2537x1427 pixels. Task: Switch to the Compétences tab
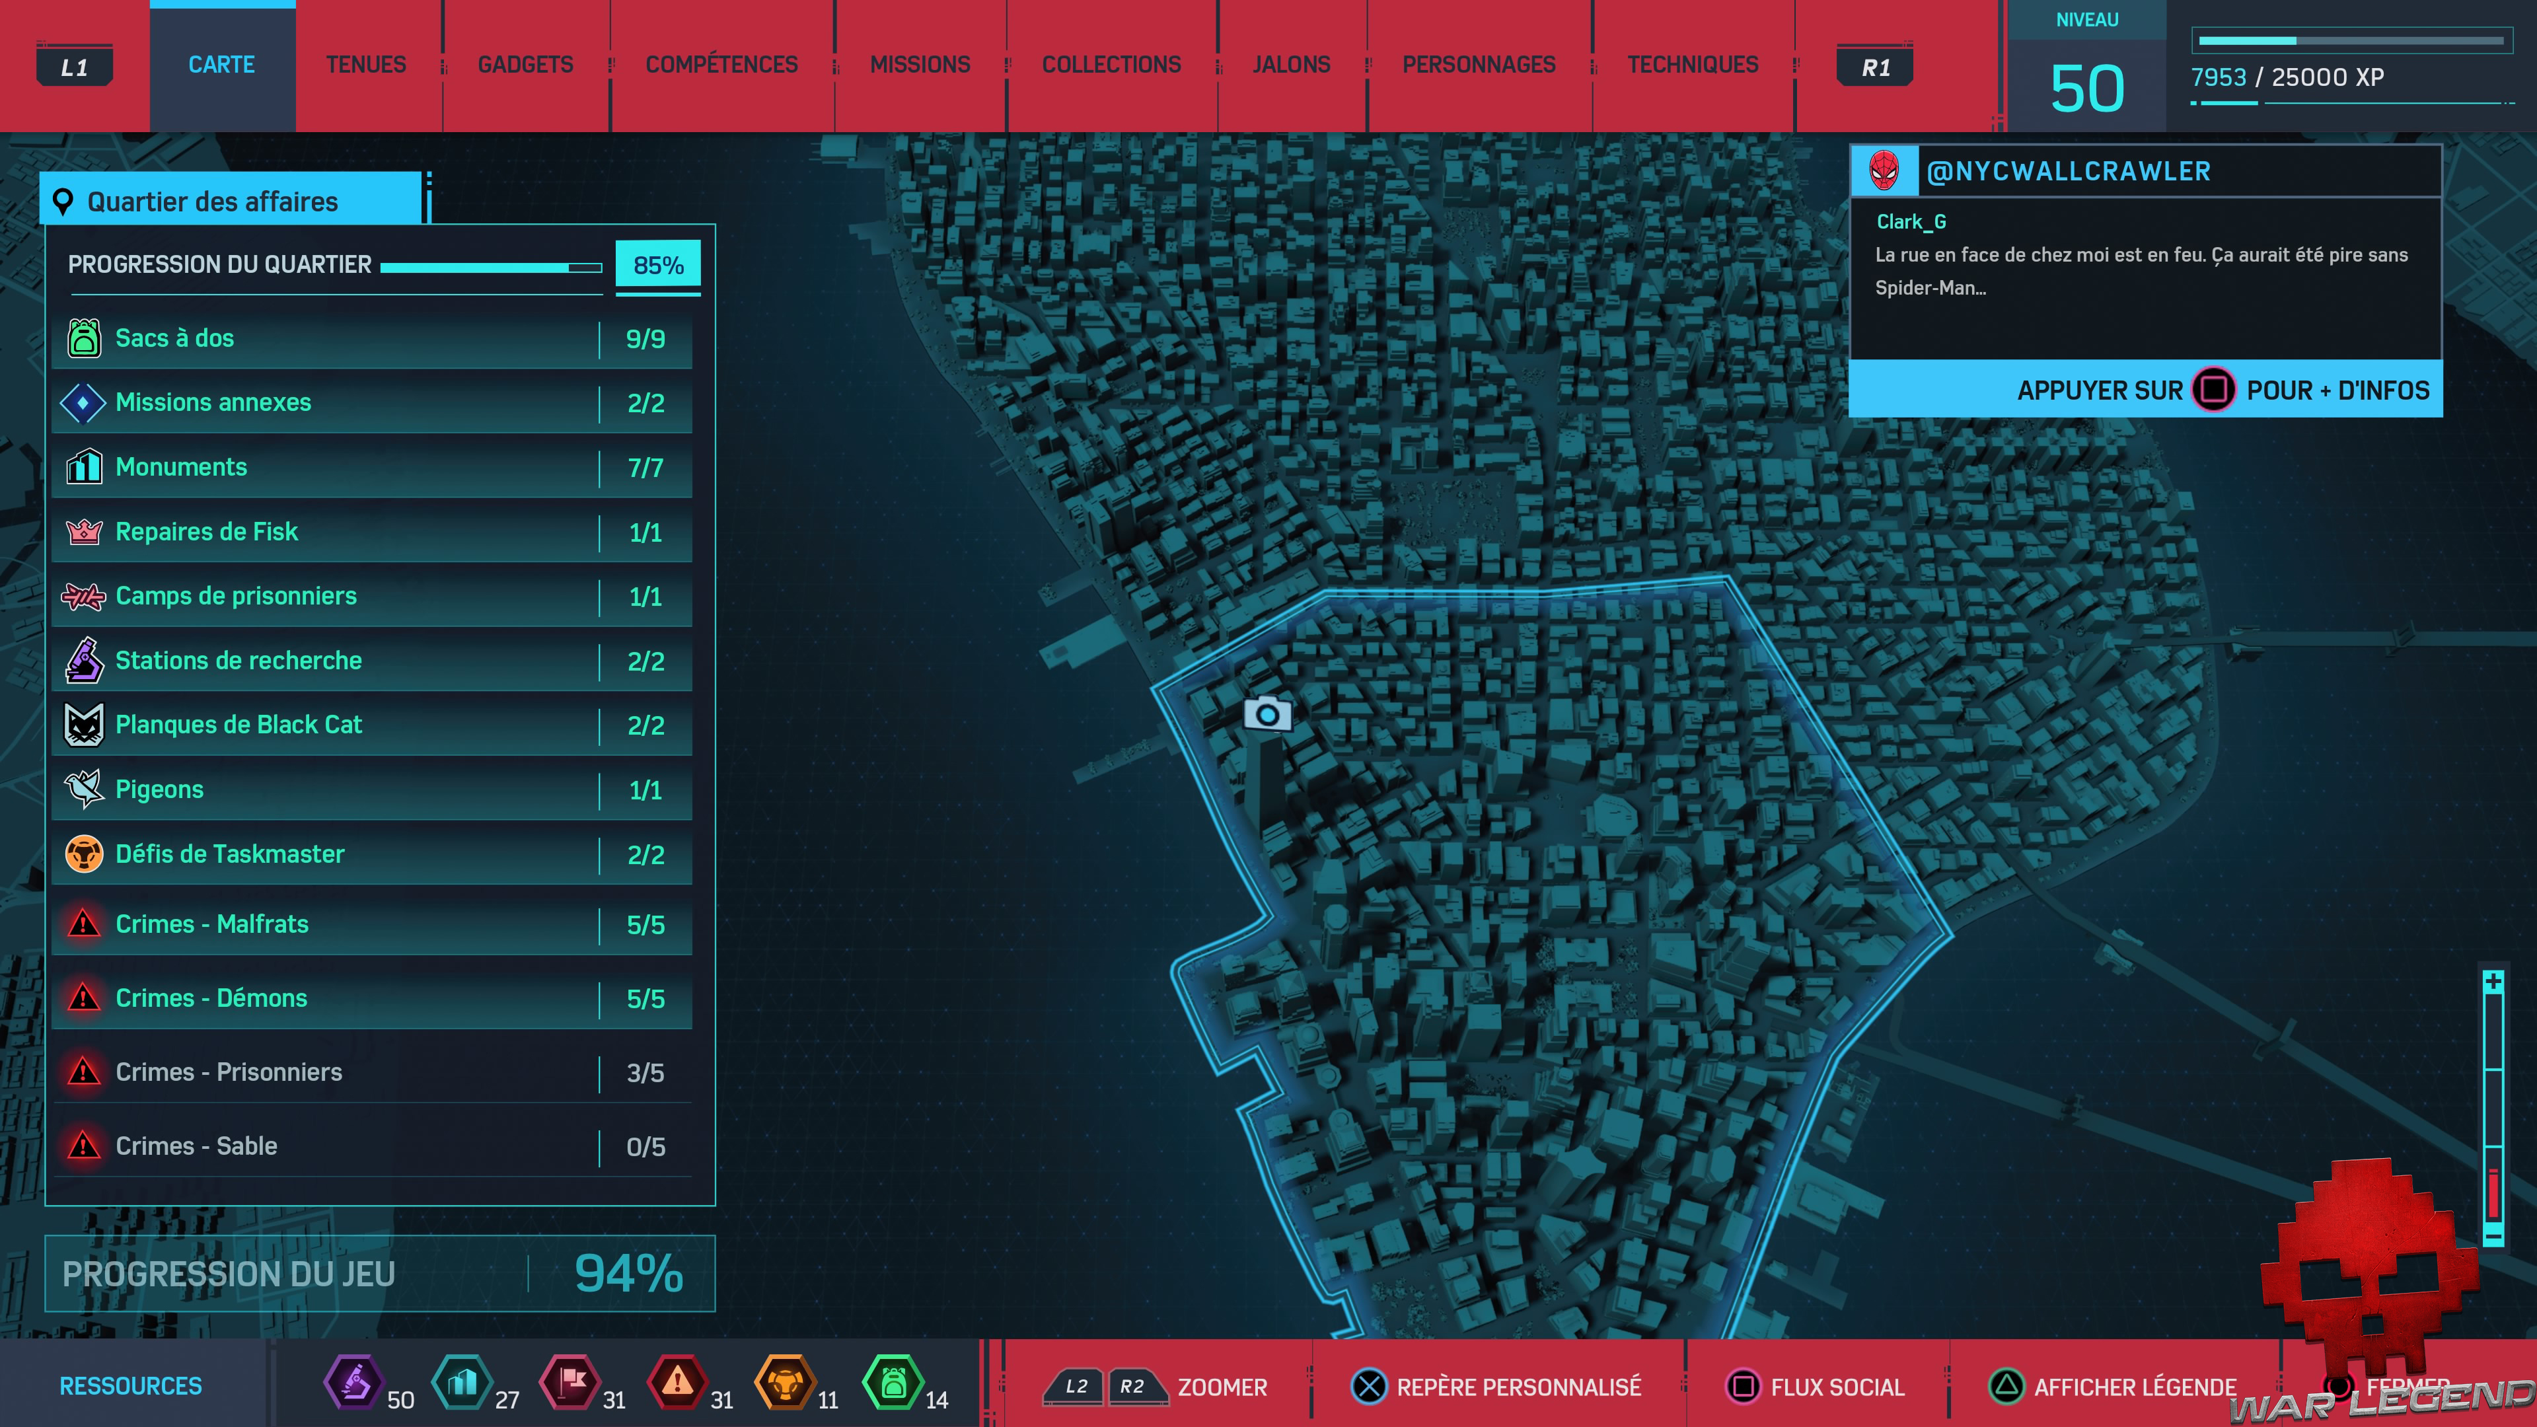(721, 65)
